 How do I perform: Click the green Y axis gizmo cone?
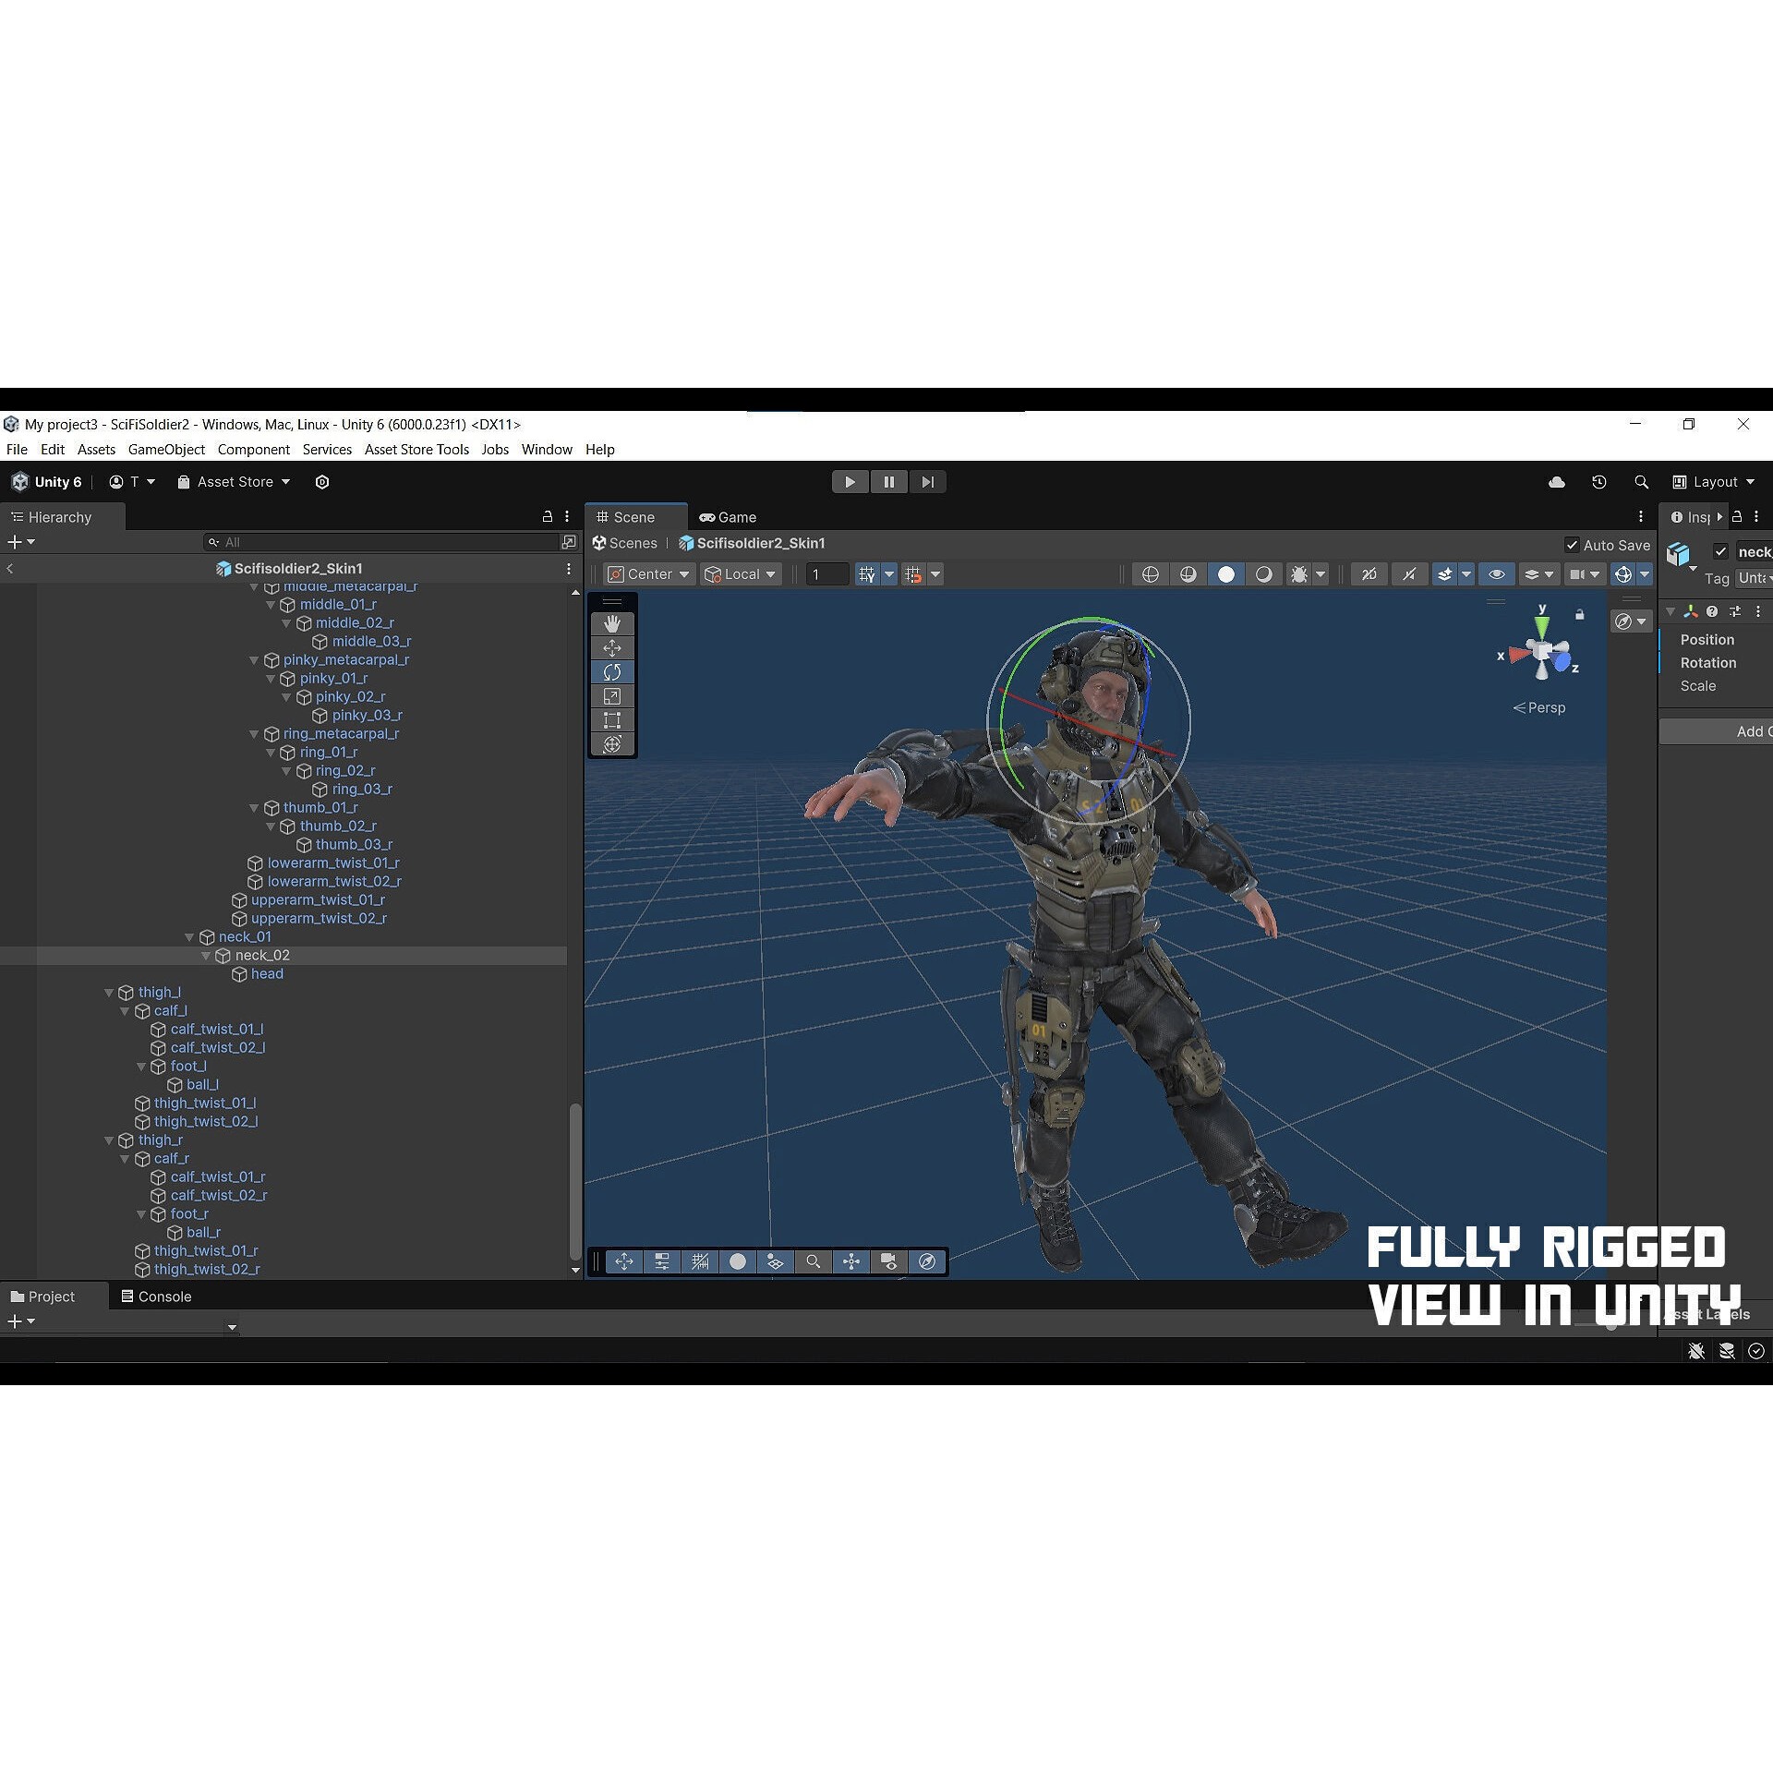coord(1542,629)
